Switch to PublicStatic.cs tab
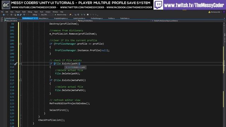Viewport: 226px width, 127px height. 125,18
